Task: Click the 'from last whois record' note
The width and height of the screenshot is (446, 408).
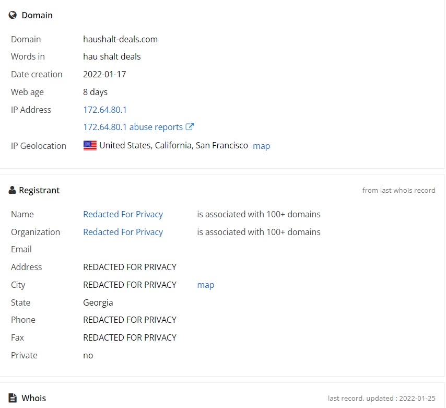Action: [x=398, y=190]
